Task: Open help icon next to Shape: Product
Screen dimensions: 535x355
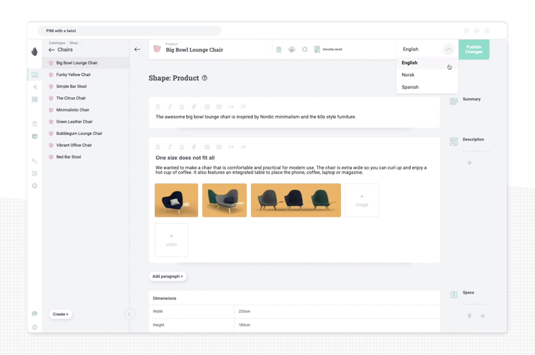Action: pyautogui.click(x=204, y=78)
